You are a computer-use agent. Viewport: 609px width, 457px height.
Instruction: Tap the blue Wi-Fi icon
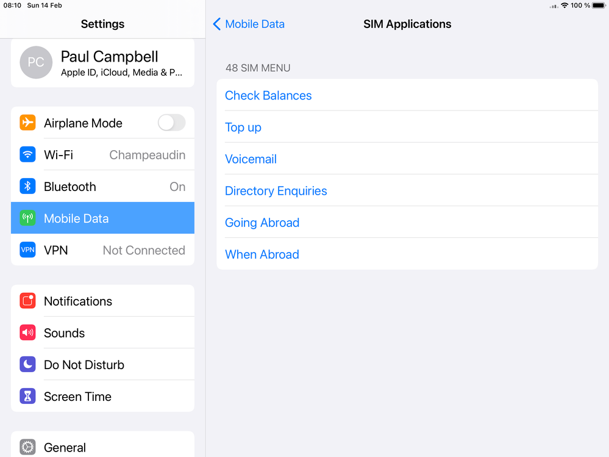point(27,154)
